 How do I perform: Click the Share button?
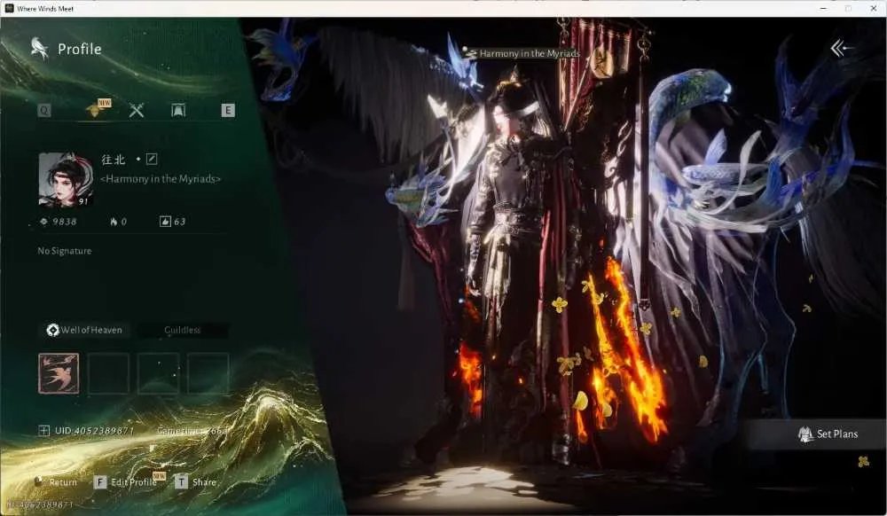pos(204,482)
